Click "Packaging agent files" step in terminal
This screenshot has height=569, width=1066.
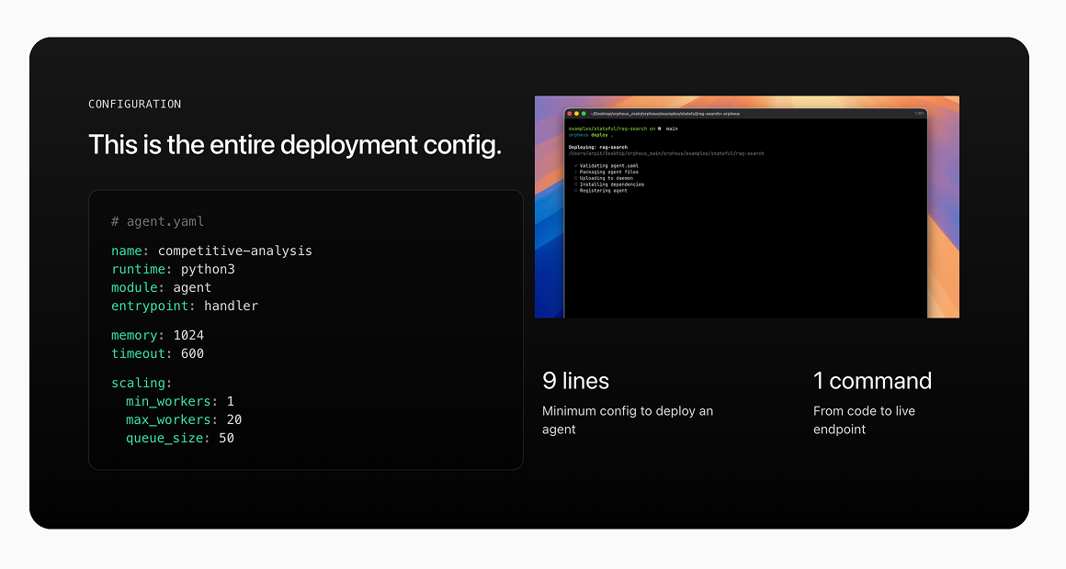(x=607, y=172)
